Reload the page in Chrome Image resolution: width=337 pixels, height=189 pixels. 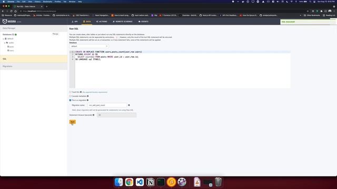click(x=11, y=11)
